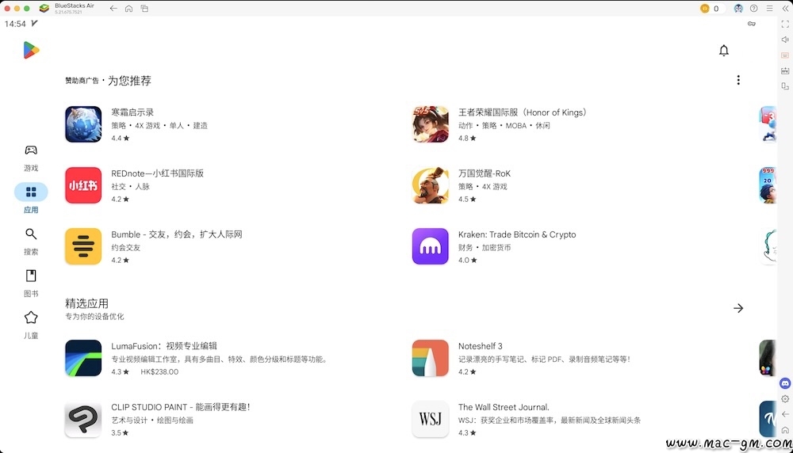This screenshot has height=453, width=793.
Task: Click the Discord icon in side toolbar
Action: (x=785, y=384)
